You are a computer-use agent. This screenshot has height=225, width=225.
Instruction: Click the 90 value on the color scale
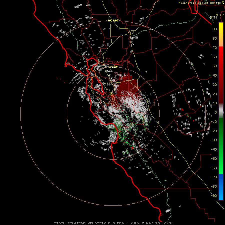215,29
